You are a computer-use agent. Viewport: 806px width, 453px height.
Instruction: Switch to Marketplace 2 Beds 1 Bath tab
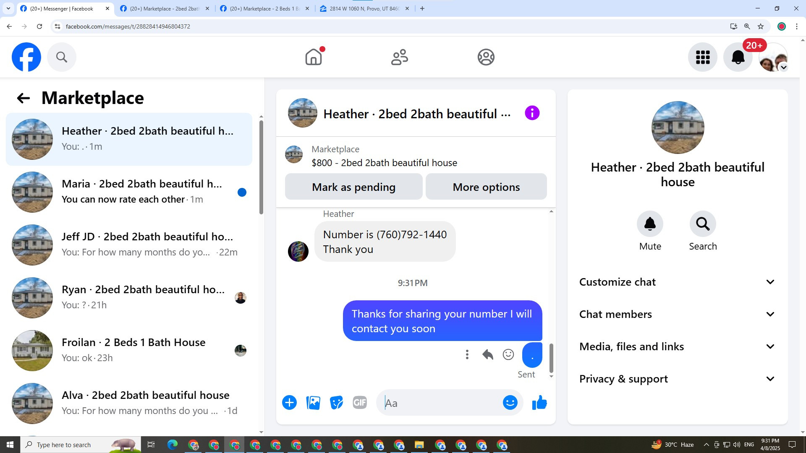(x=264, y=8)
